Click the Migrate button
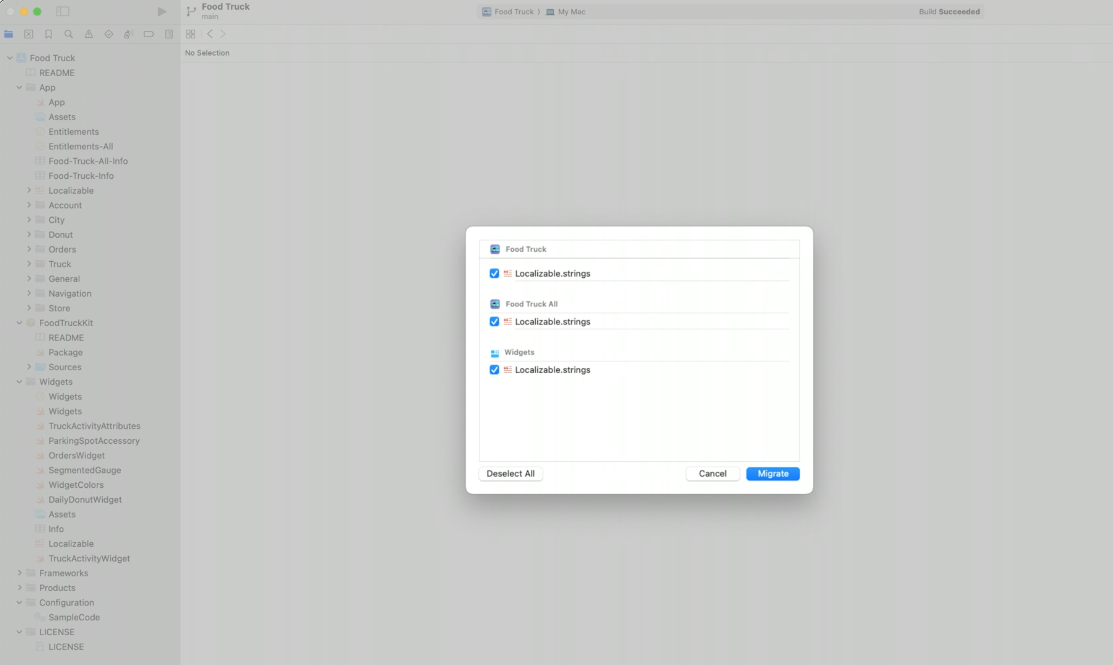 coord(773,473)
